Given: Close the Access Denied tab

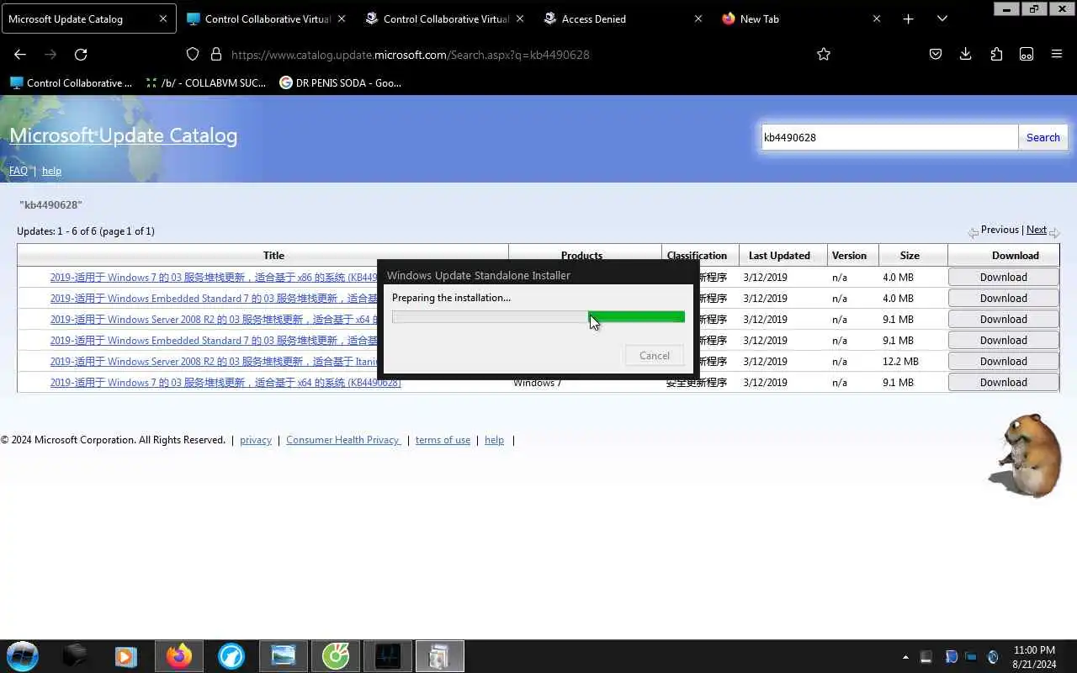Looking at the screenshot, I should click(698, 19).
